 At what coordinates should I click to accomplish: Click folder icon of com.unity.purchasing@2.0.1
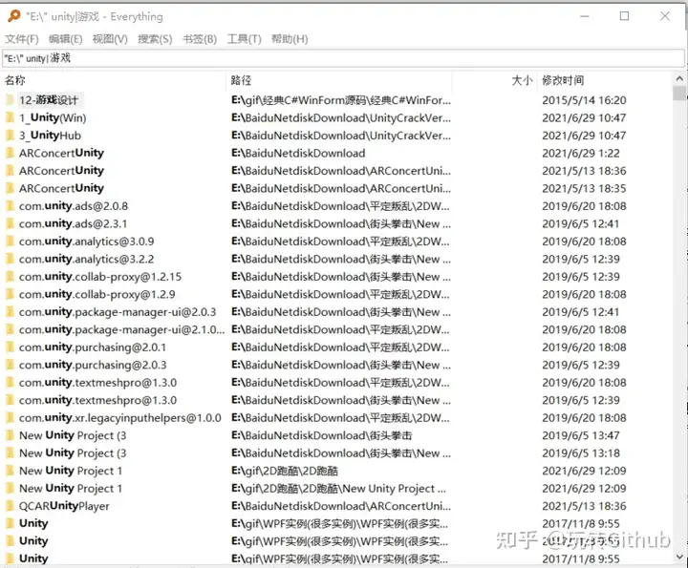[11, 347]
